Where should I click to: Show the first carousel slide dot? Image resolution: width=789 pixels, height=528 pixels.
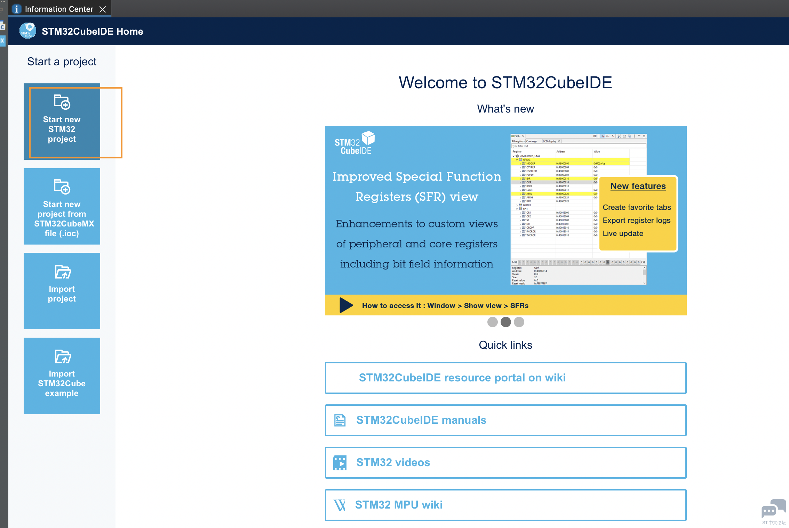tap(493, 322)
